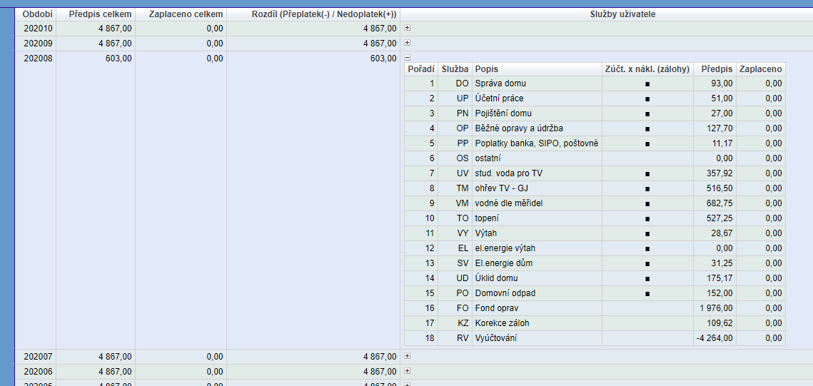Screen dimensions: 813x386
Task: Click the Předpis subtable header
Action: (x=714, y=69)
